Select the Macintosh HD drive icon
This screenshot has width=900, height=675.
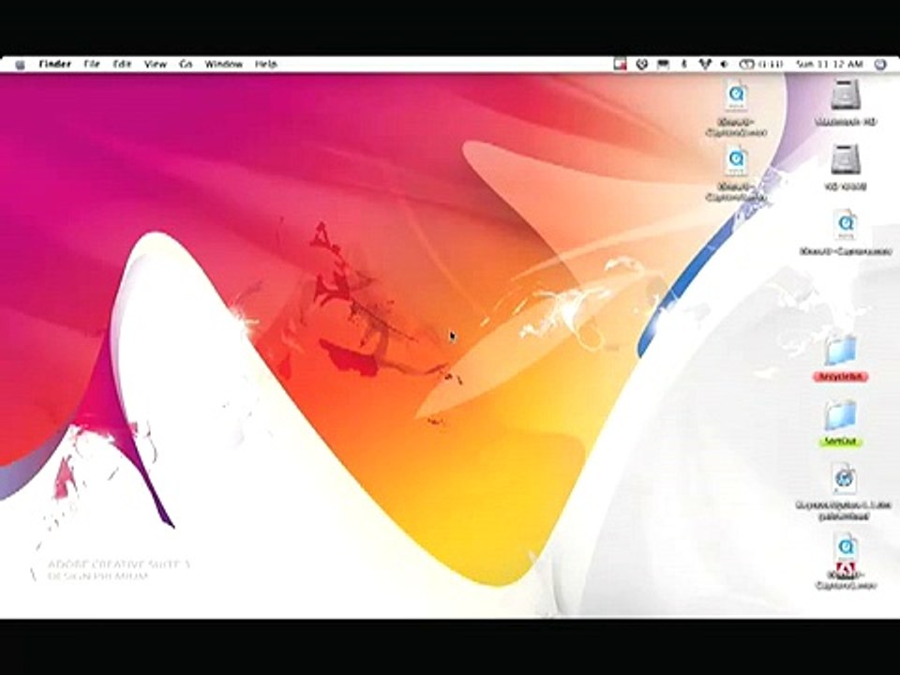[x=846, y=96]
